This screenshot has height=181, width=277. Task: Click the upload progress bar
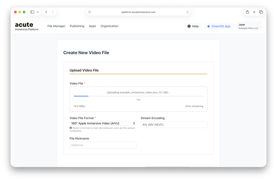138,96
